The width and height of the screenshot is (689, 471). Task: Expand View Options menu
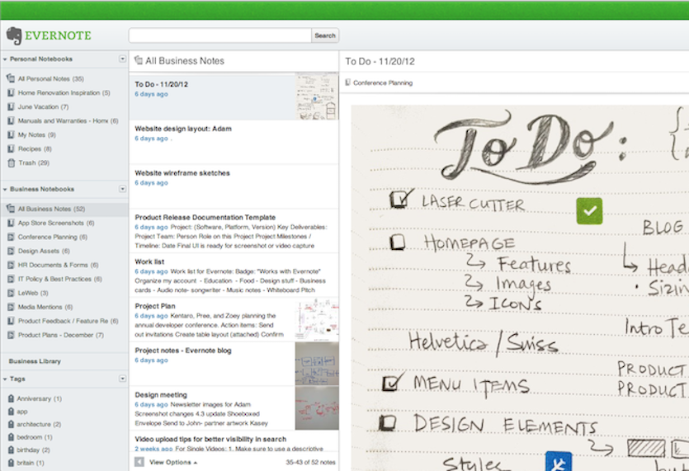[x=173, y=462]
